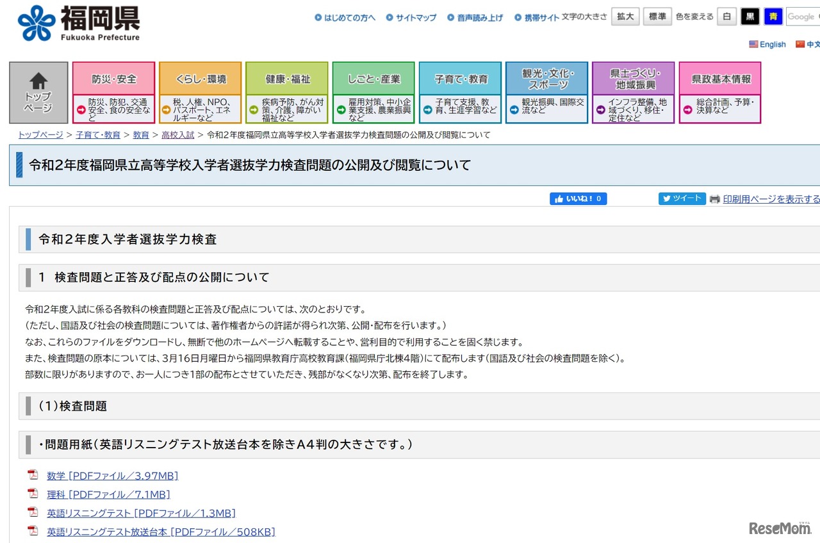Click the flag icon next to 中文
Image resolution: width=820 pixels, height=543 pixels.
click(801, 44)
